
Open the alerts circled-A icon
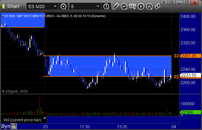click(149, 6)
